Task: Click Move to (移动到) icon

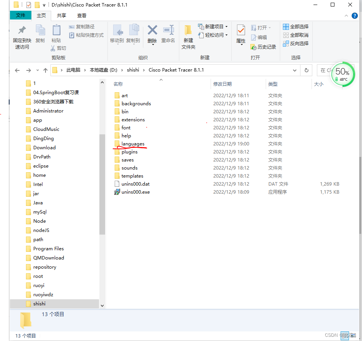Action: [118, 30]
